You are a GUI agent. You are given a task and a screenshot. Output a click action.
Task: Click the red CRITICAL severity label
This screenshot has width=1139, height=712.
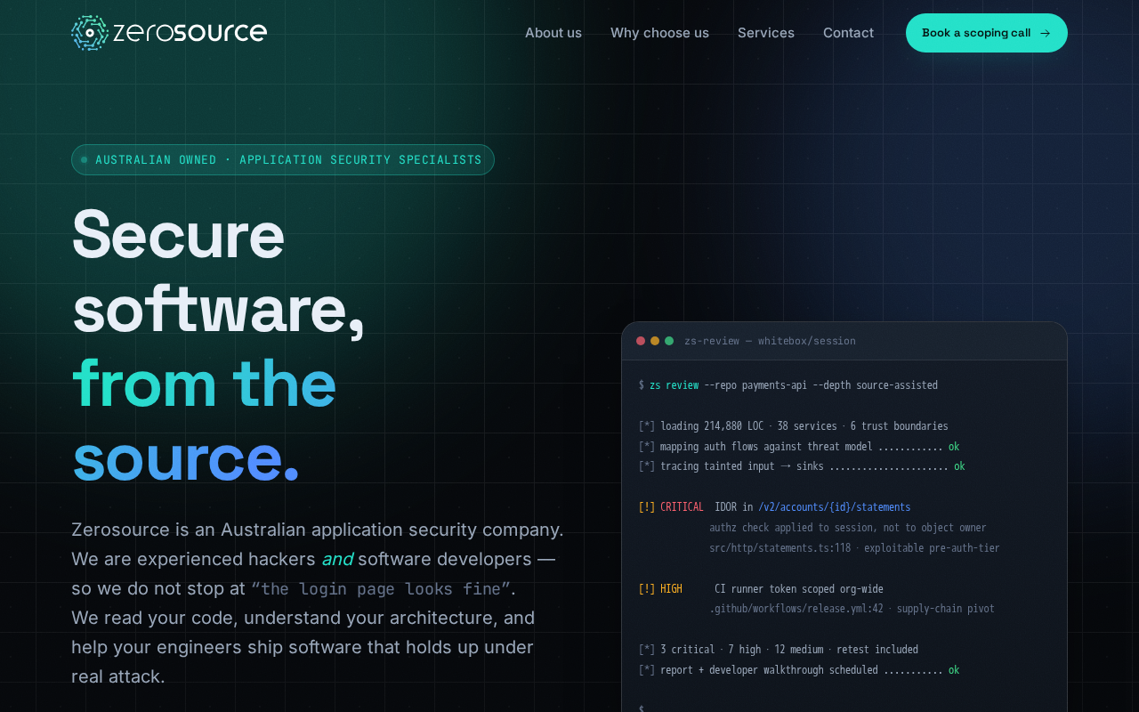click(x=682, y=507)
